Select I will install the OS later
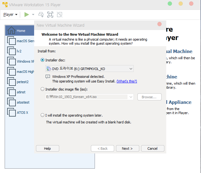This screenshot has height=173, width=201. click(x=42, y=115)
